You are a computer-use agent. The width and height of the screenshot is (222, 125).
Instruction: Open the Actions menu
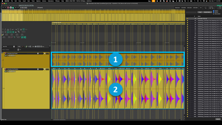coord(44,1)
